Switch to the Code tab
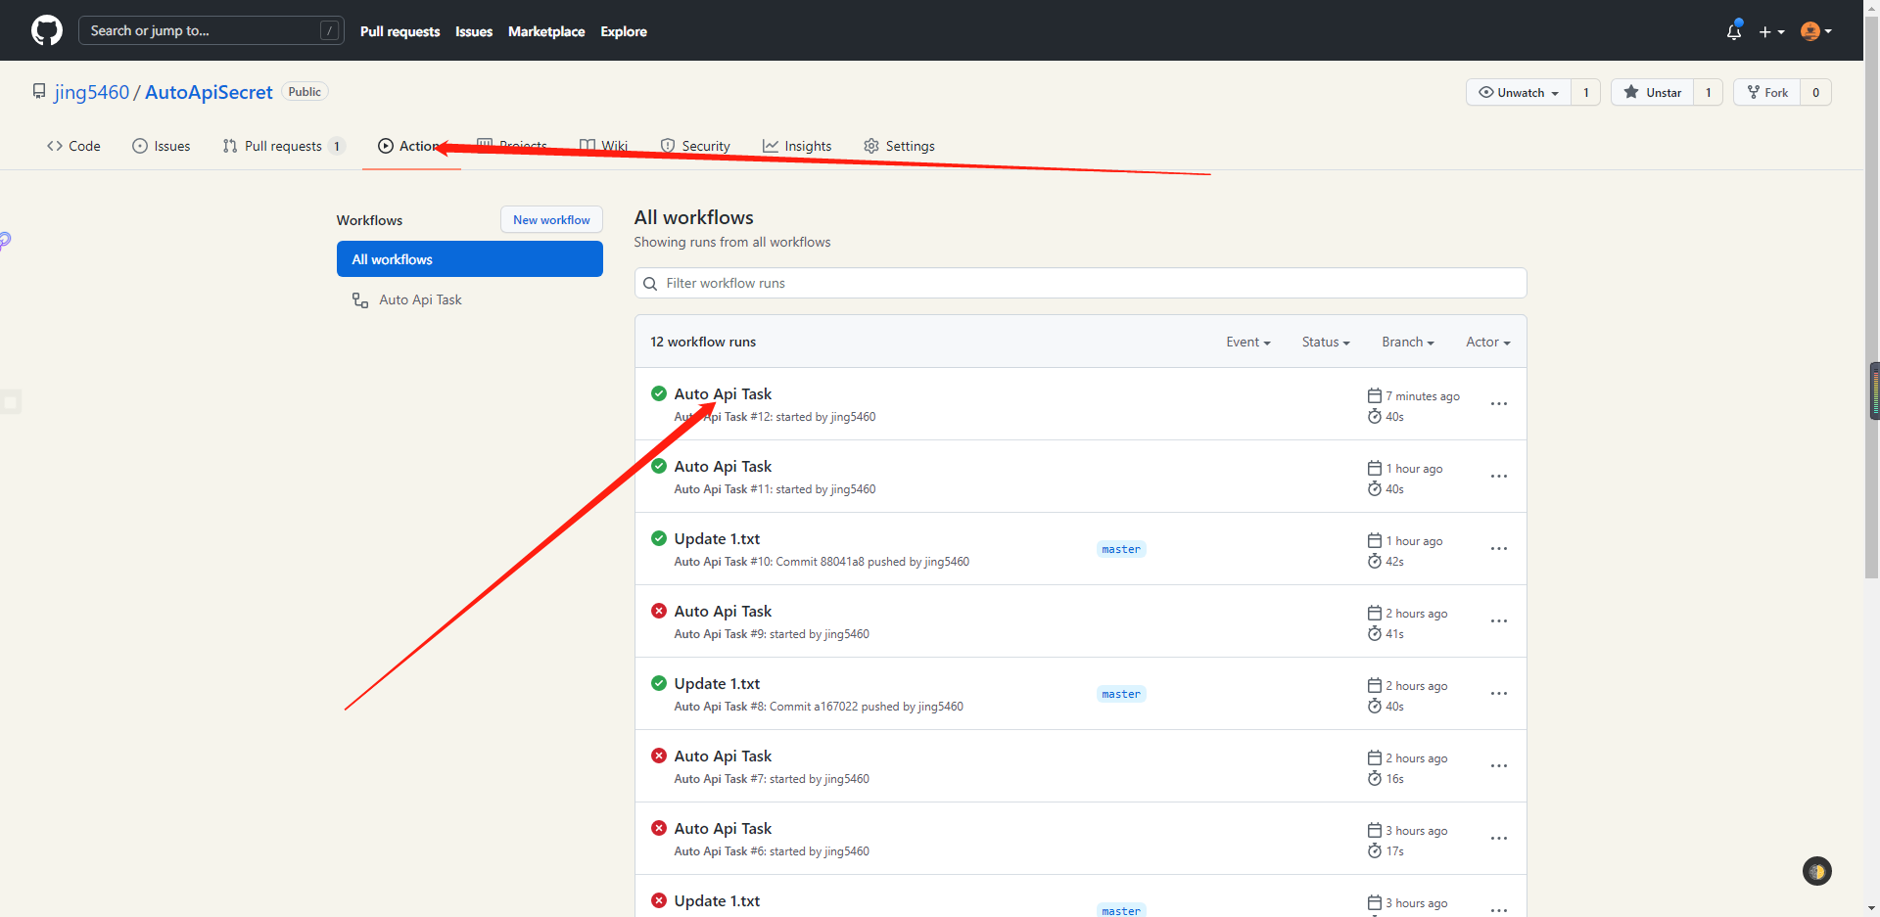This screenshot has width=1880, height=917. point(73,146)
